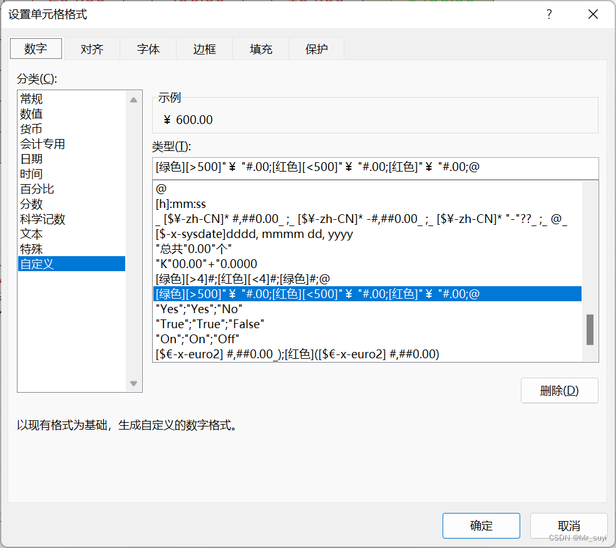Switch to the 保护 tab

point(316,48)
